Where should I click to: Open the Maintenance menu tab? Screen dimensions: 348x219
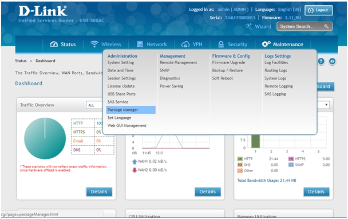click(283, 44)
